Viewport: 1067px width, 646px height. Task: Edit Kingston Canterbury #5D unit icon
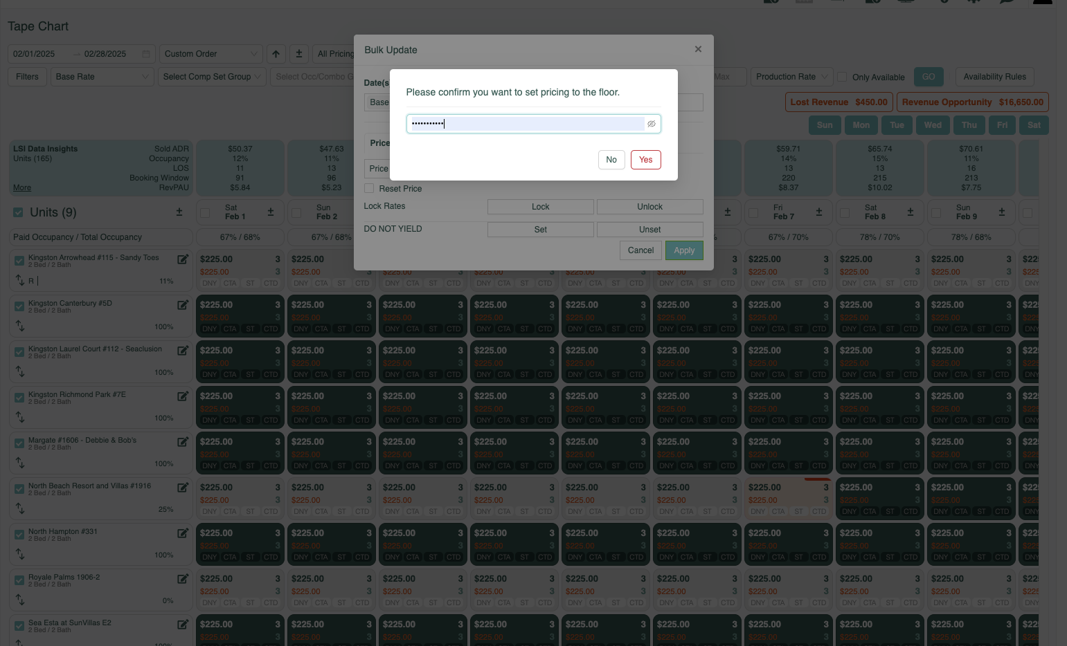(x=183, y=305)
